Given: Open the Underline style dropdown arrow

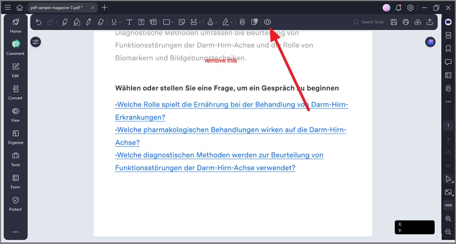Looking at the screenshot, I should click(x=120, y=22).
